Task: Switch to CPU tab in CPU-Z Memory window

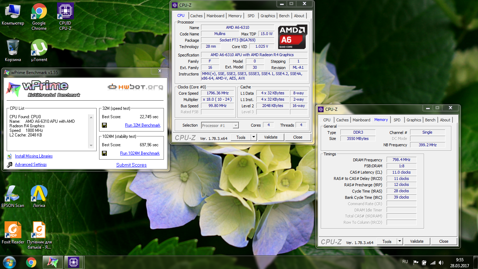Action: click(327, 120)
